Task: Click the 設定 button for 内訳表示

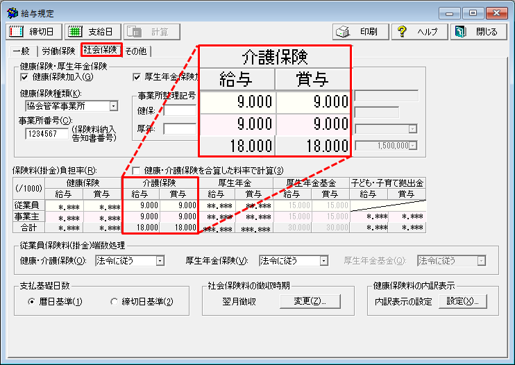Action: click(x=464, y=301)
